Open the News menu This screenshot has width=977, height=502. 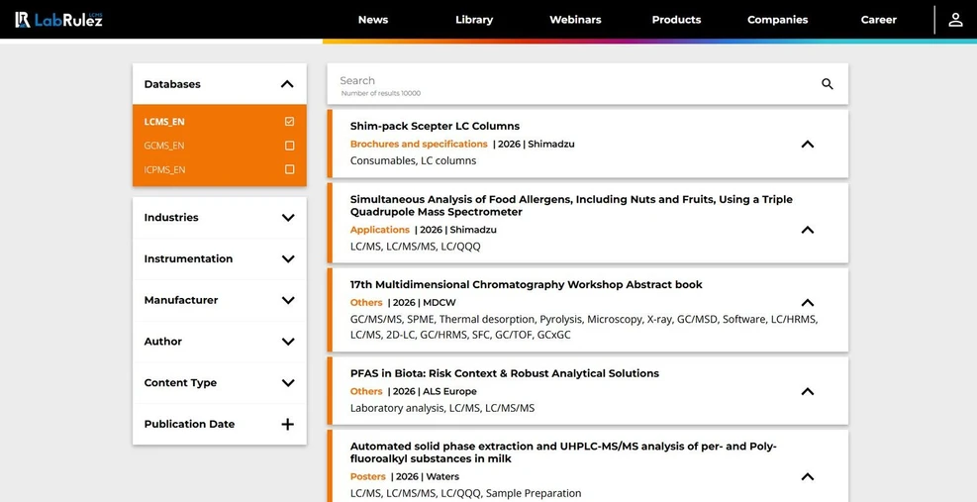click(x=373, y=20)
